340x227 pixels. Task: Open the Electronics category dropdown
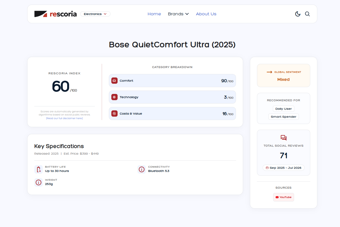click(x=95, y=14)
